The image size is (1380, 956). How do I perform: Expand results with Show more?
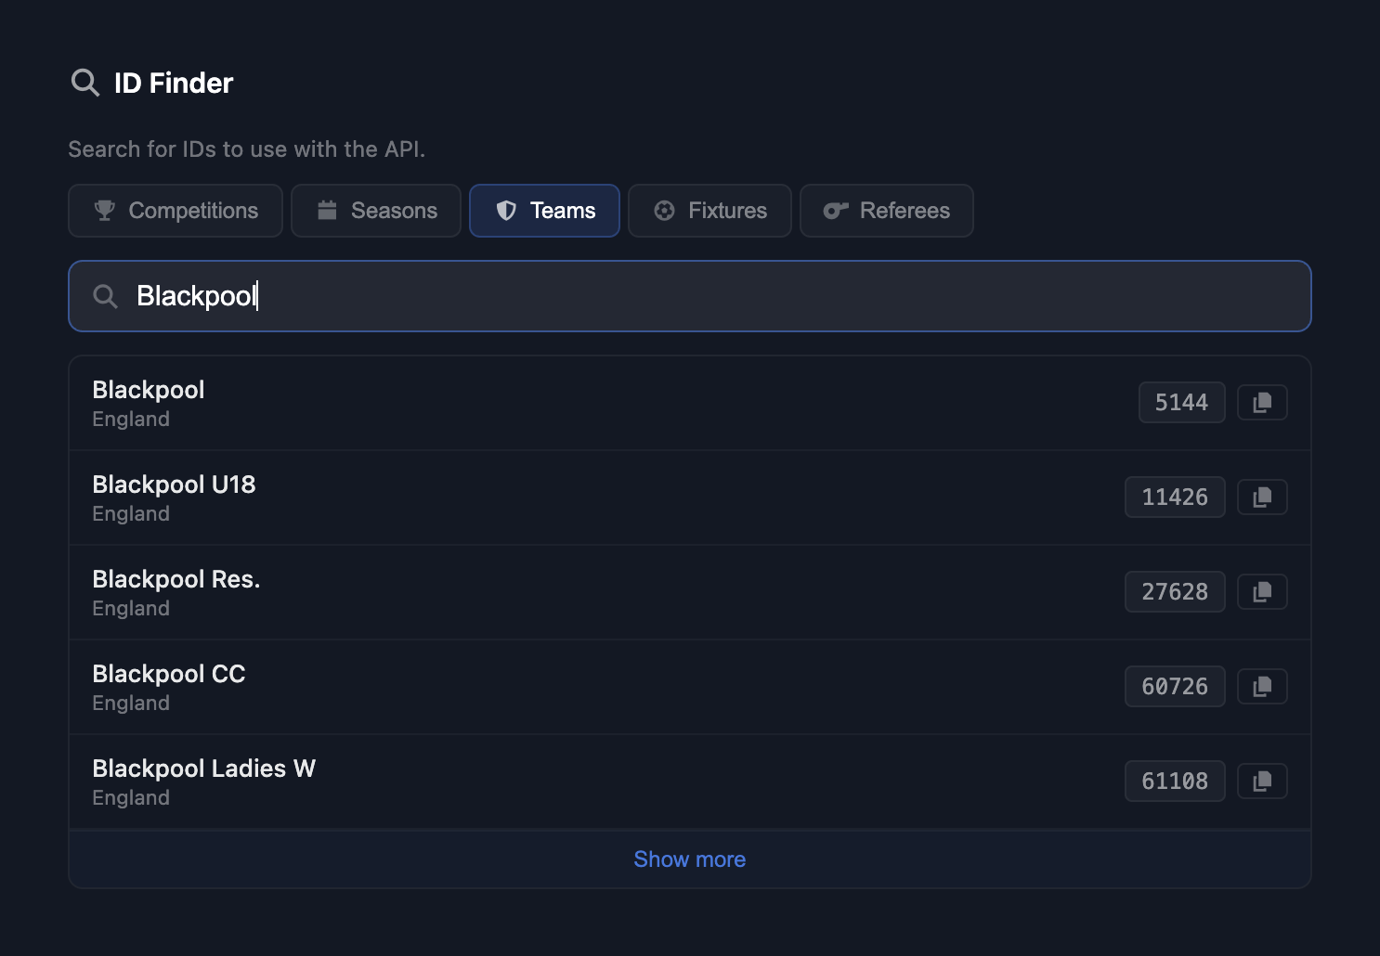click(689, 859)
